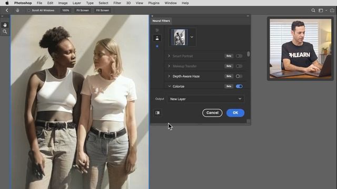337x189 pixels.
Task: Click the Beta badge beside Colorize
Action: point(229,86)
